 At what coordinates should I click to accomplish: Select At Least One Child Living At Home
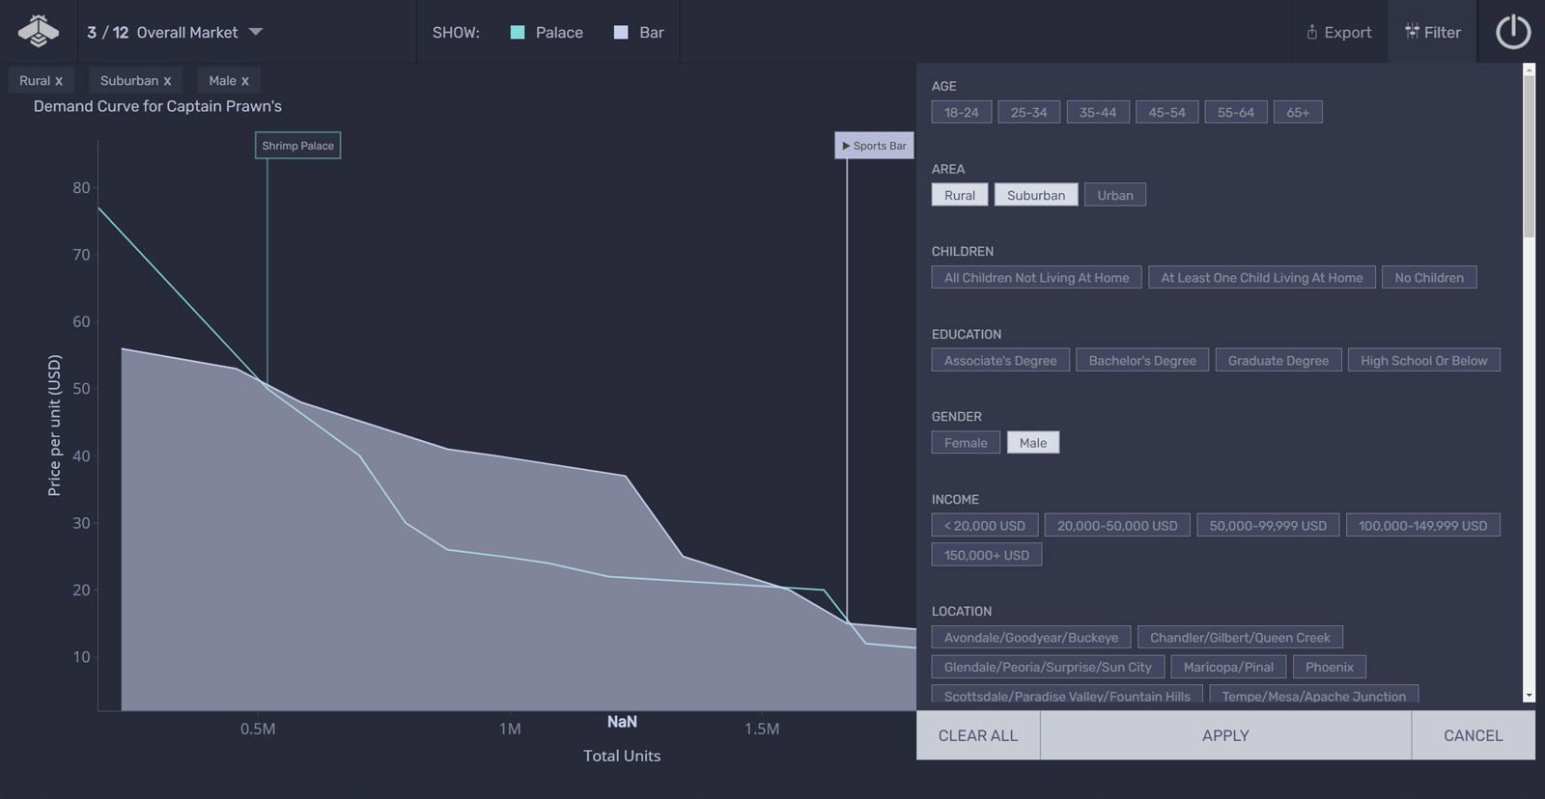pyautogui.click(x=1262, y=278)
